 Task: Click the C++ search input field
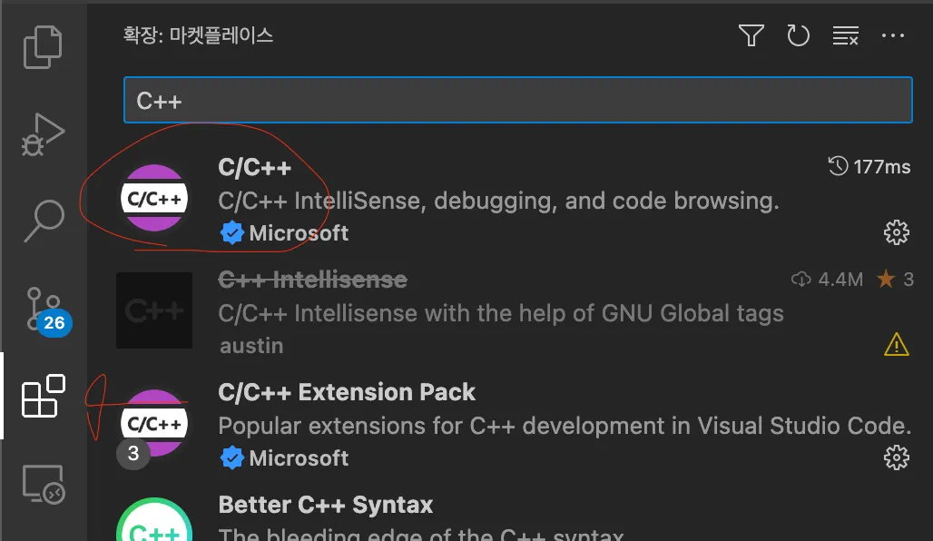517,100
